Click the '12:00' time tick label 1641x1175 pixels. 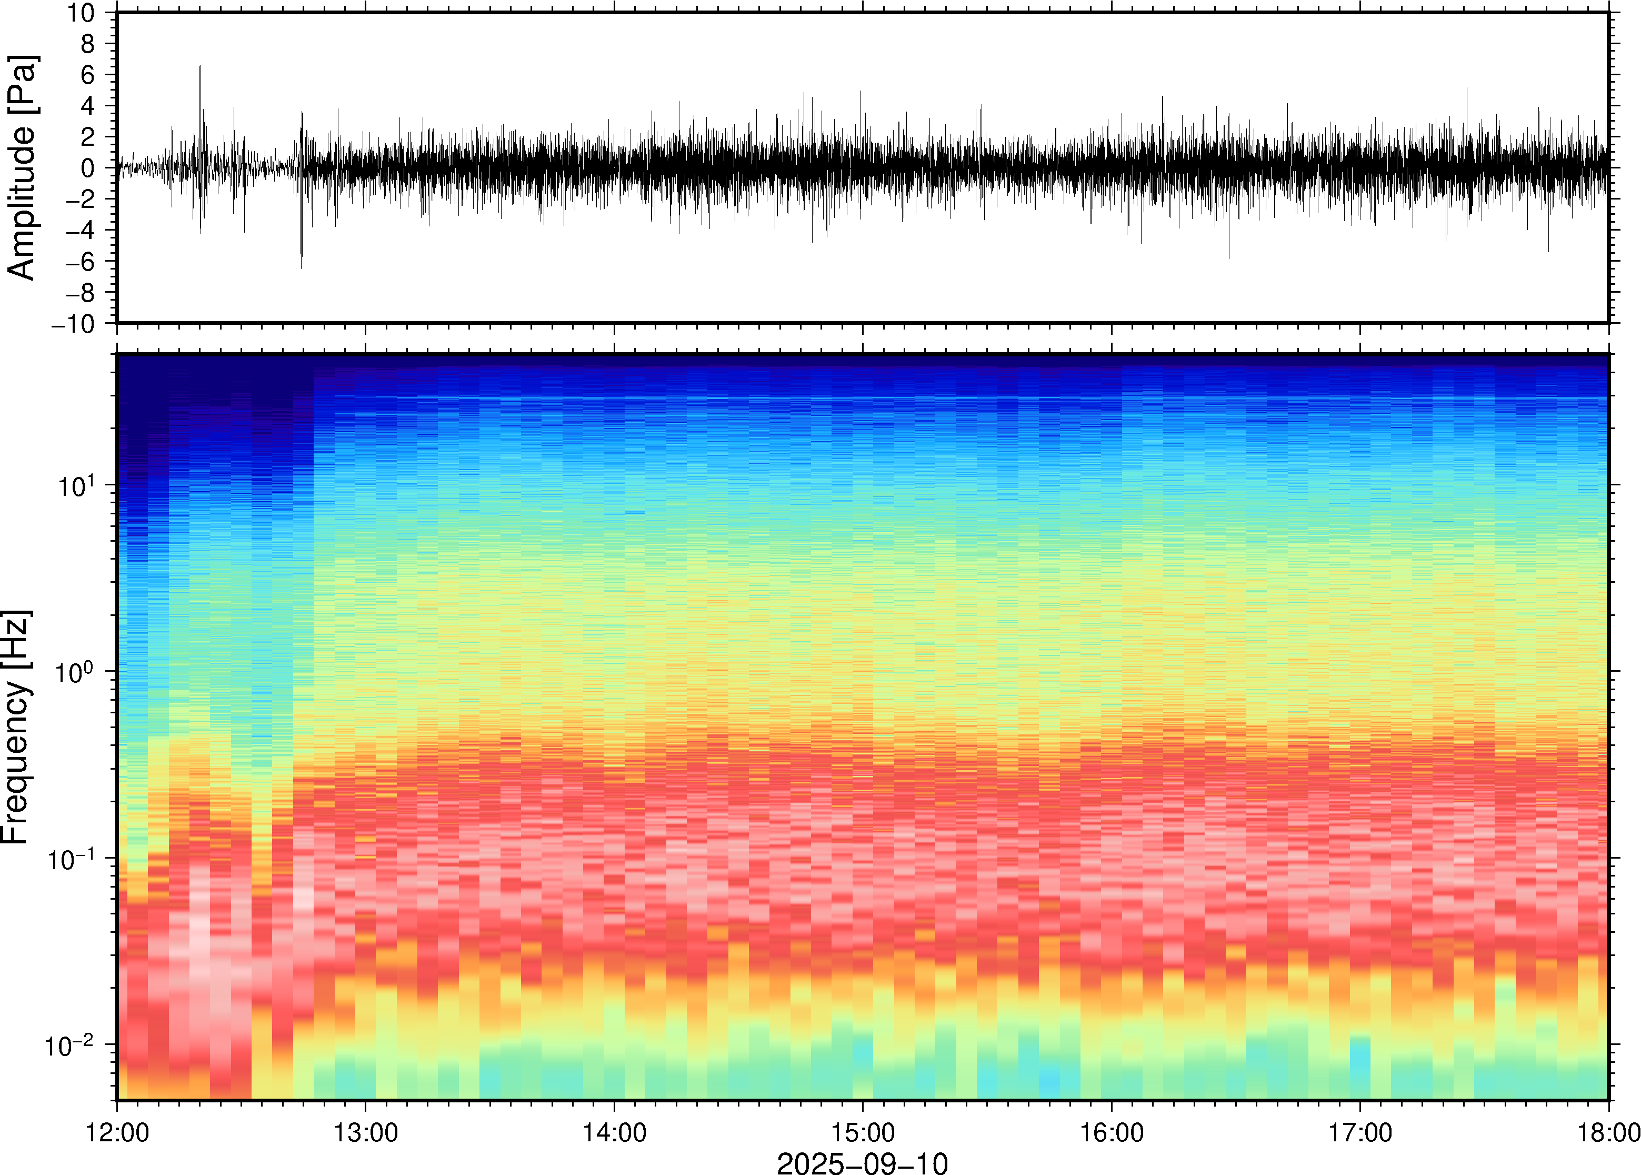click(x=117, y=1132)
